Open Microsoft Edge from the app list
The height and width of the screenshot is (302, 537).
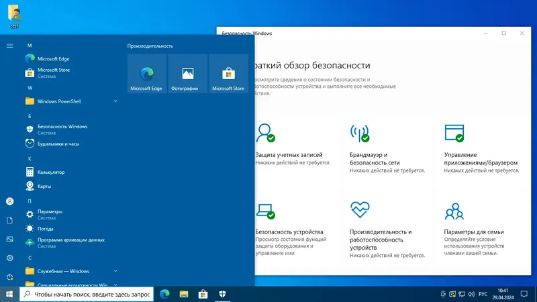point(71,58)
